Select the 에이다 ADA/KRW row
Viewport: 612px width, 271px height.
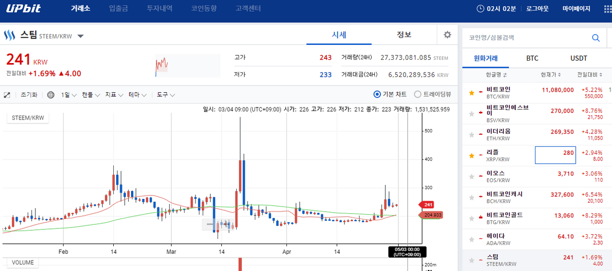(x=536, y=239)
